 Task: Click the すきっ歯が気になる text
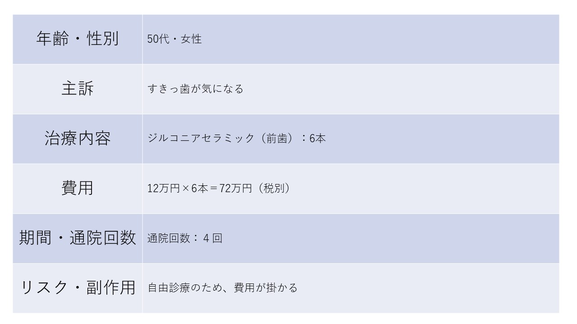(x=195, y=89)
